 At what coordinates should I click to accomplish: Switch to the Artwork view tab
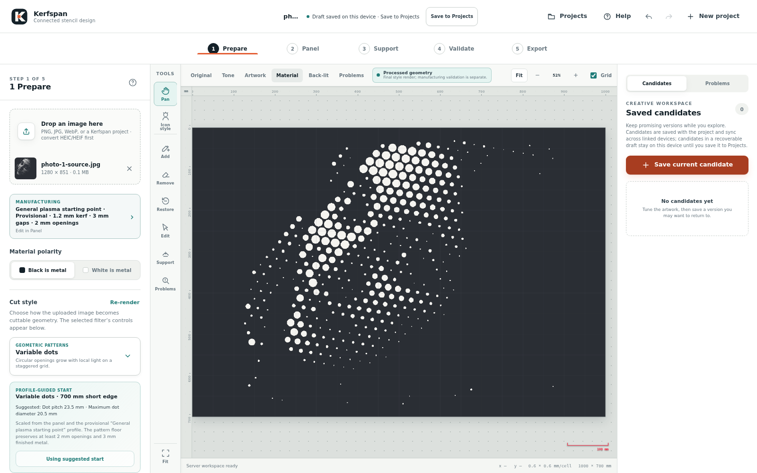[255, 75]
